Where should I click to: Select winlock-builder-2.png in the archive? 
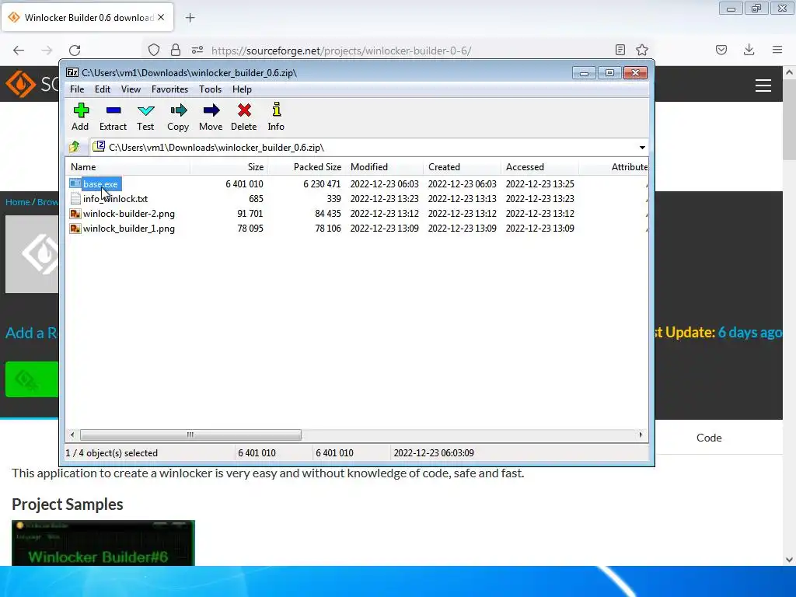(129, 214)
